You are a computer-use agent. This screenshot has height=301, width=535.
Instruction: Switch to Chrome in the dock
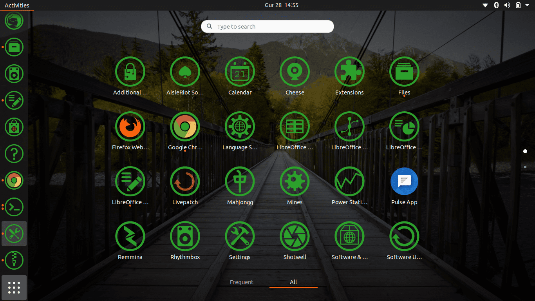point(14,180)
